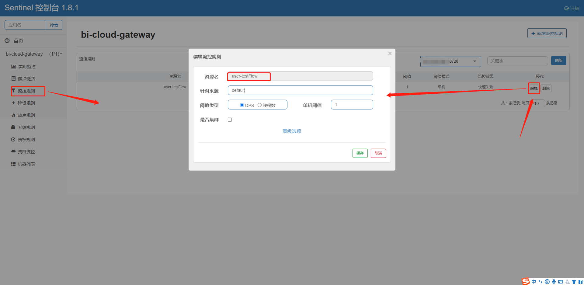
Task: Focus the 单机阈值 input field
Action: [352, 105]
